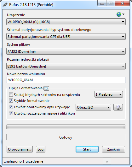132x167 pixels.
Task: Open the Log window button
Action: click(41, 149)
